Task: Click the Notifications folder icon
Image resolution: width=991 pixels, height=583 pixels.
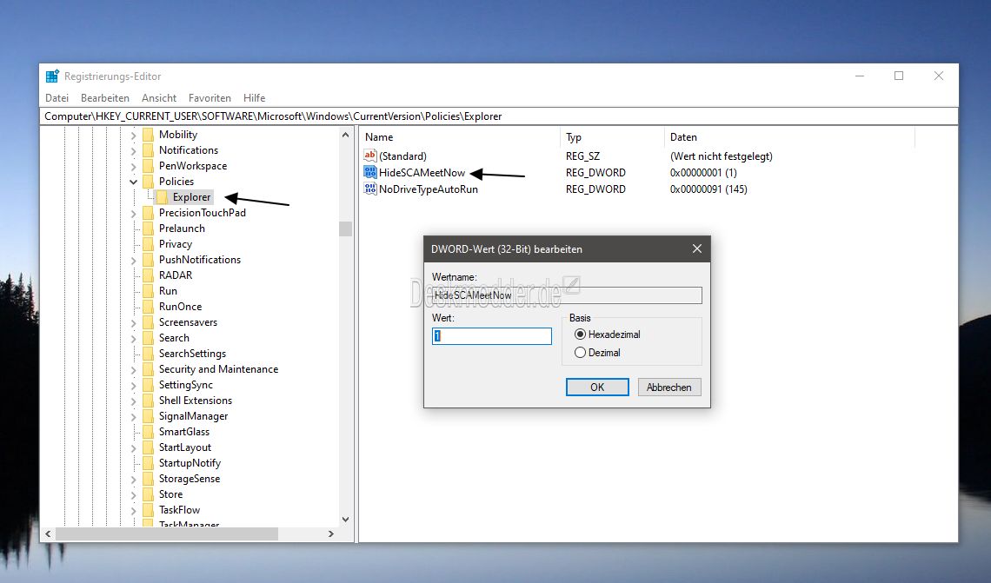Action: click(x=148, y=150)
